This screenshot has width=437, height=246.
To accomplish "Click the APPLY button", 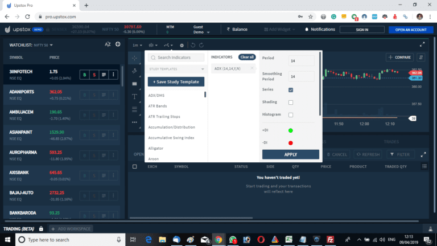I will 290,154.
